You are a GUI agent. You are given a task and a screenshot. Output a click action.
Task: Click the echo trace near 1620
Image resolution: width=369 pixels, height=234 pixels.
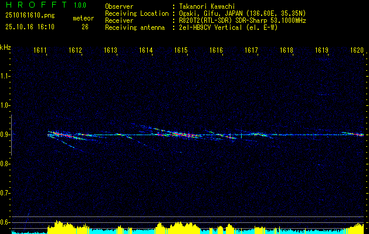click(353, 134)
